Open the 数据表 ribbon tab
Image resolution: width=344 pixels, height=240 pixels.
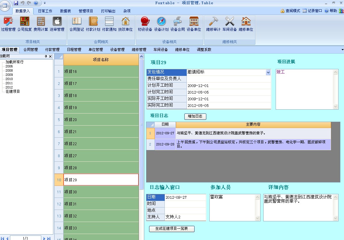point(65,11)
